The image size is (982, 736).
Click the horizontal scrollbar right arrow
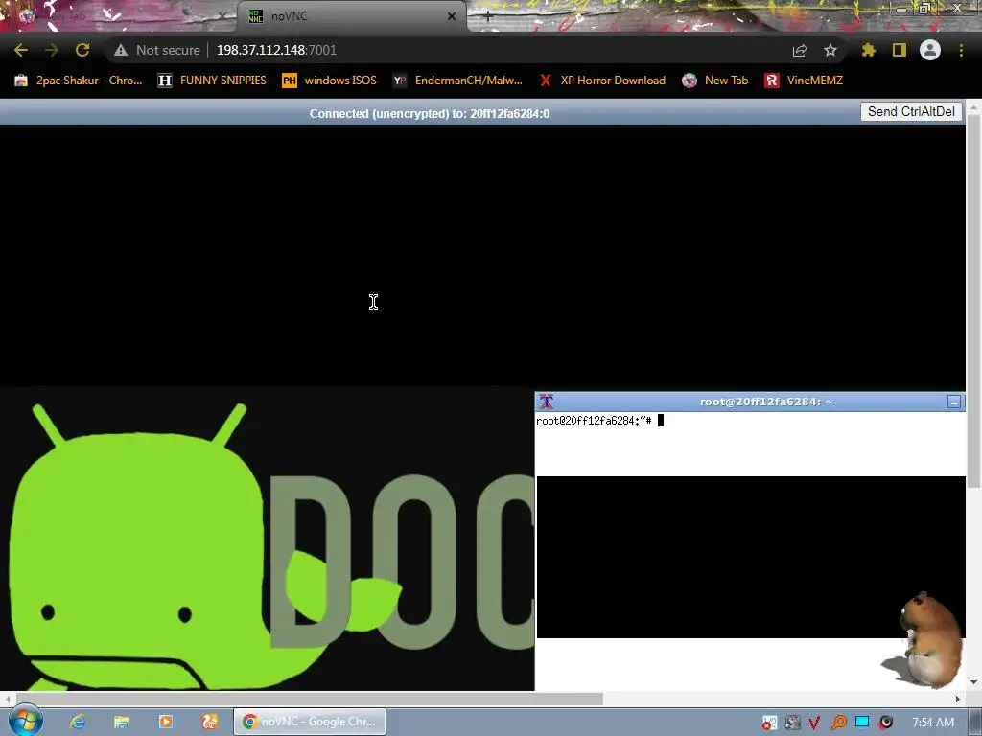click(958, 699)
